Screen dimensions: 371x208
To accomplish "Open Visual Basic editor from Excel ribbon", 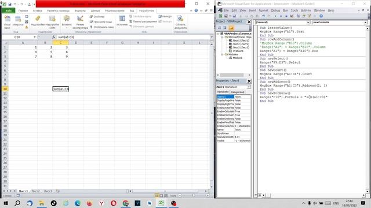I will coord(7,22).
